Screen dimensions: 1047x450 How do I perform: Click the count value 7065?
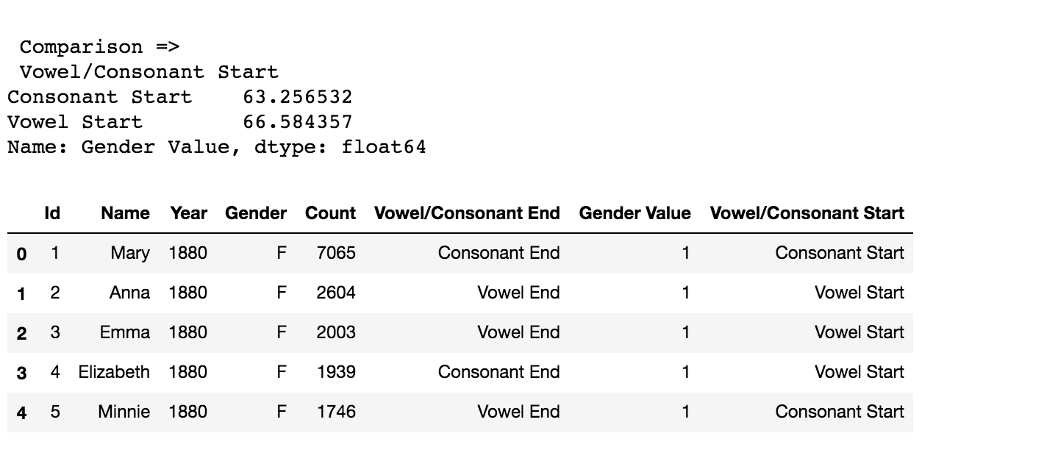tap(336, 253)
